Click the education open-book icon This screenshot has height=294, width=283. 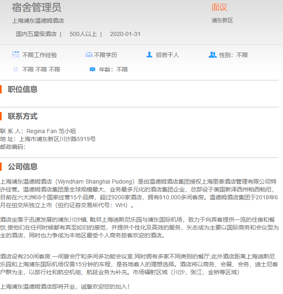[x=89, y=55]
